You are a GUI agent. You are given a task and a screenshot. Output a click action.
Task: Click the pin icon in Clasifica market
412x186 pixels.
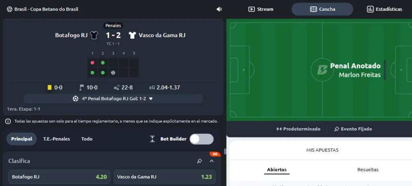pyautogui.click(x=200, y=161)
